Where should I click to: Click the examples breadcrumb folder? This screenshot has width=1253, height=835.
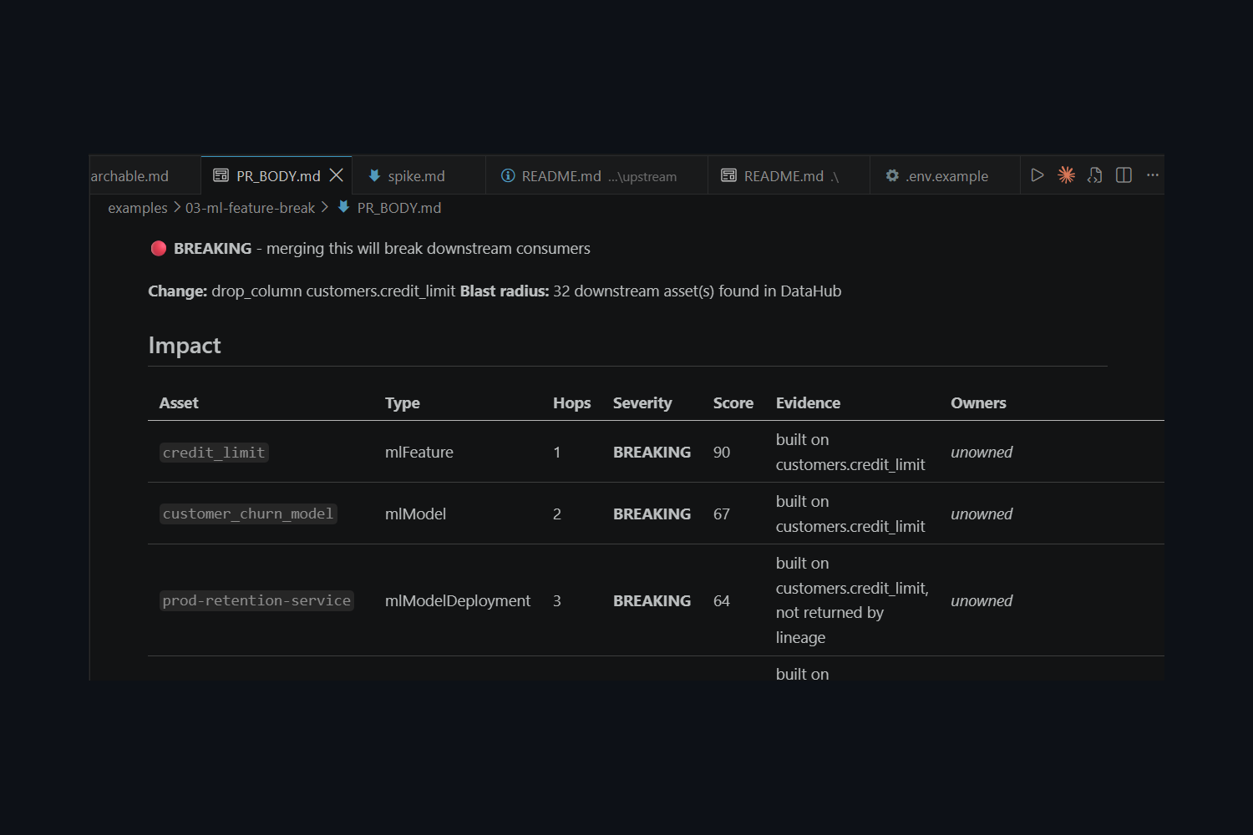(x=138, y=208)
